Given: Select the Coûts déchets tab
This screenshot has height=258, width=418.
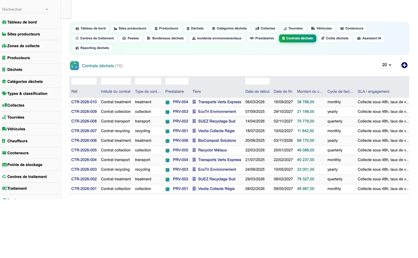Looking at the screenshot, I should click(335, 38).
